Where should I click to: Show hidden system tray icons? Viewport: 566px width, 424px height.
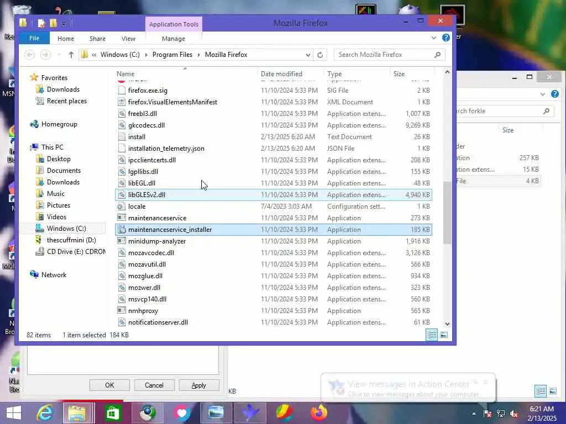tap(474, 414)
